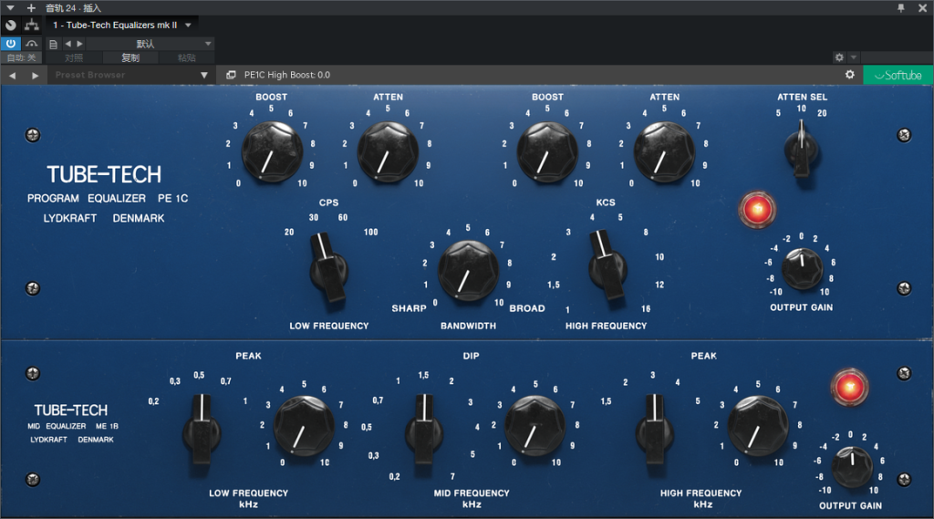Click the knob-shaped micro-edit icon
Viewport: 934px width, 519px height.
tap(11, 25)
